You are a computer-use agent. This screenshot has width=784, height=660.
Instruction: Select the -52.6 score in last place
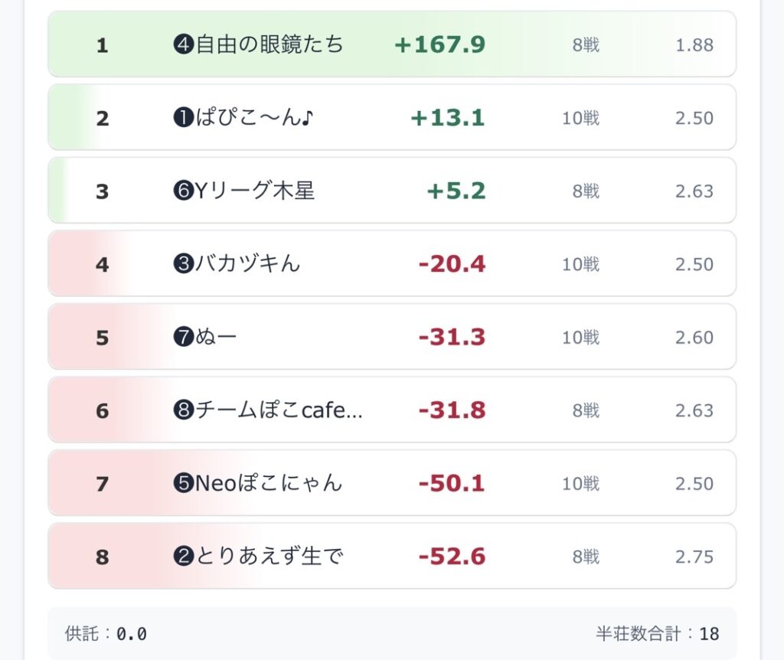click(x=452, y=557)
